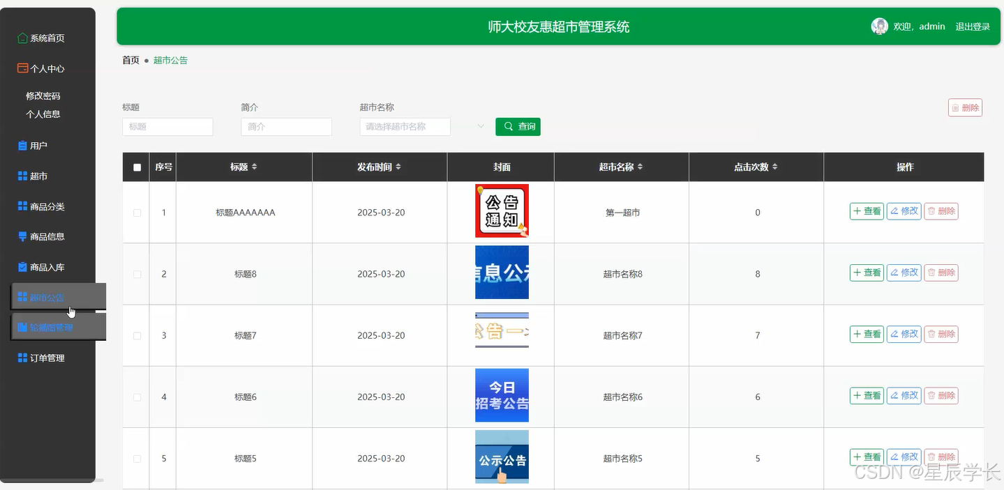Click the icon beside 商品信息

click(x=22, y=236)
